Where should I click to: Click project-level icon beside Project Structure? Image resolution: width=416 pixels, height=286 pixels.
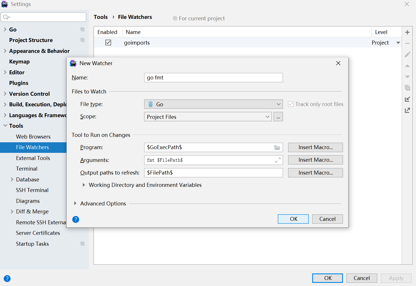tap(83, 40)
